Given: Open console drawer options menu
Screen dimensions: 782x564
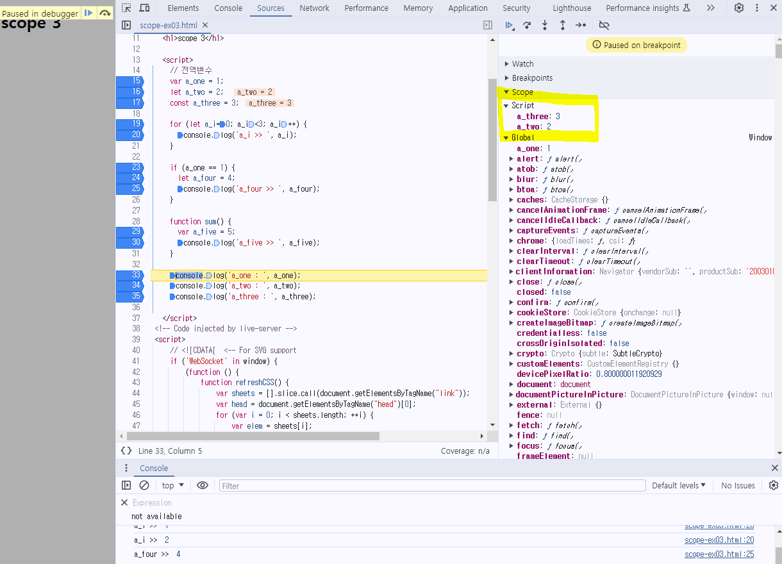Looking at the screenshot, I should point(126,468).
